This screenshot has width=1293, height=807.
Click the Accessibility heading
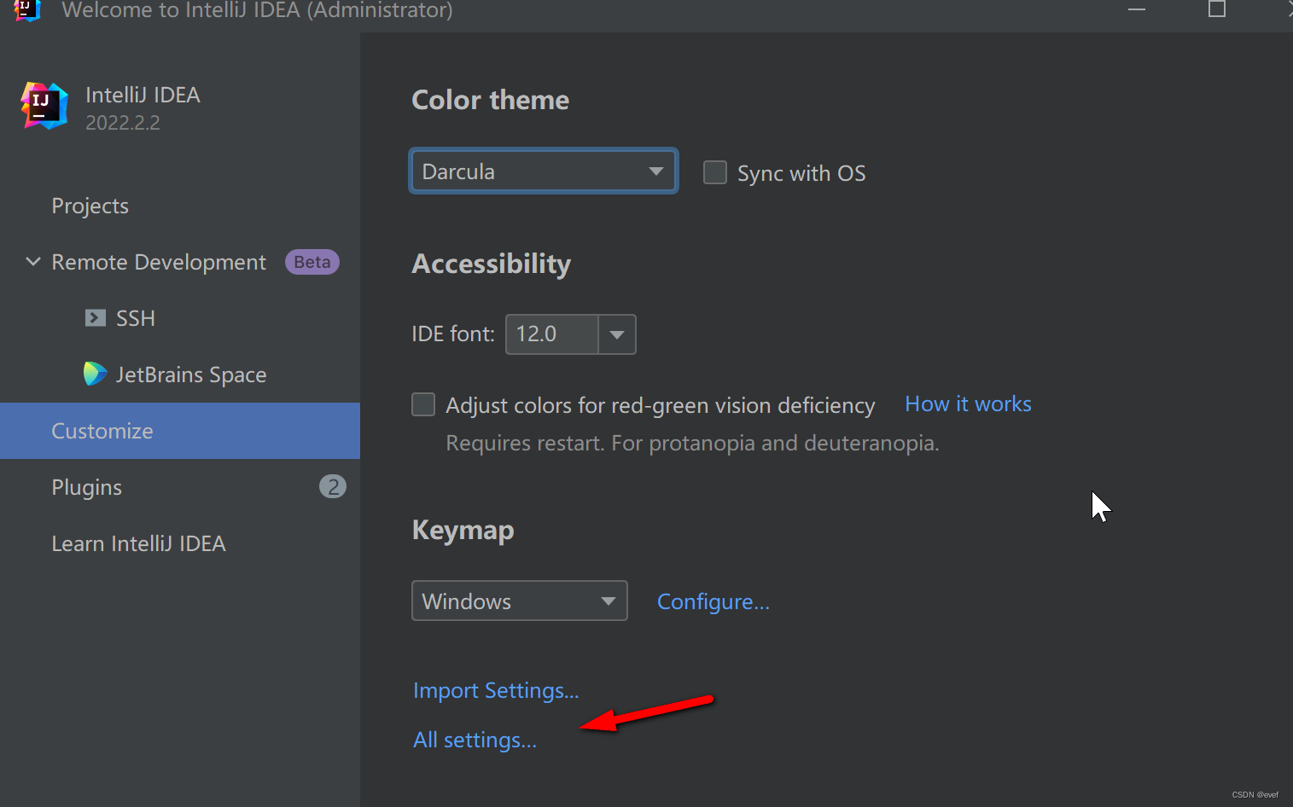pyautogui.click(x=492, y=264)
